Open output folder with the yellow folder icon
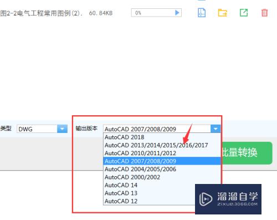The image size is (277, 220). [x=222, y=13]
